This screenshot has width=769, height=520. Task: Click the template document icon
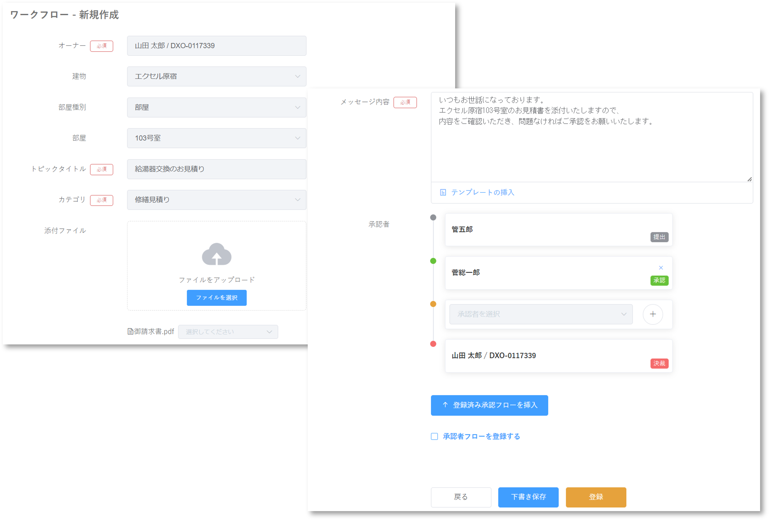[x=443, y=192]
